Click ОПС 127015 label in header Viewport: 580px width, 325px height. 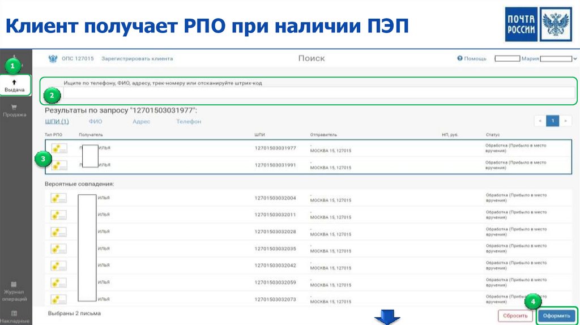(78, 58)
